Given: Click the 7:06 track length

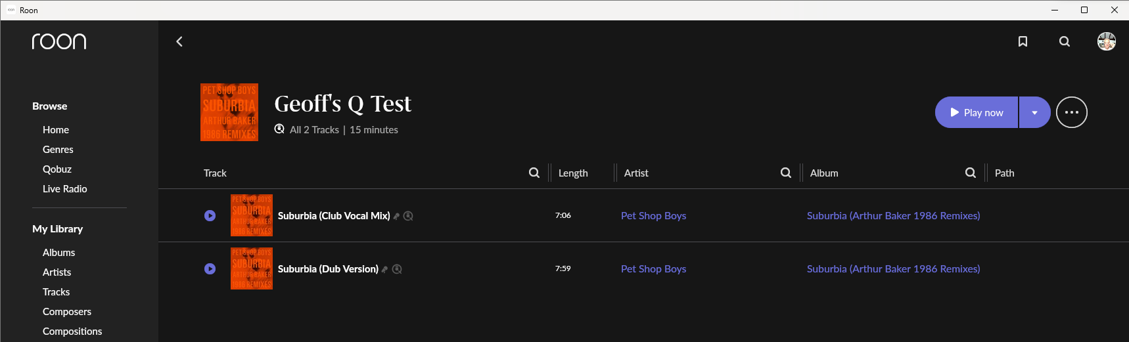Looking at the screenshot, I should (x=563, y=215).
